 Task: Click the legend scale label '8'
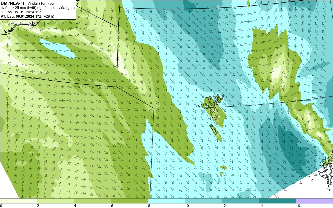pyautogui.click(x=149, y=206)
